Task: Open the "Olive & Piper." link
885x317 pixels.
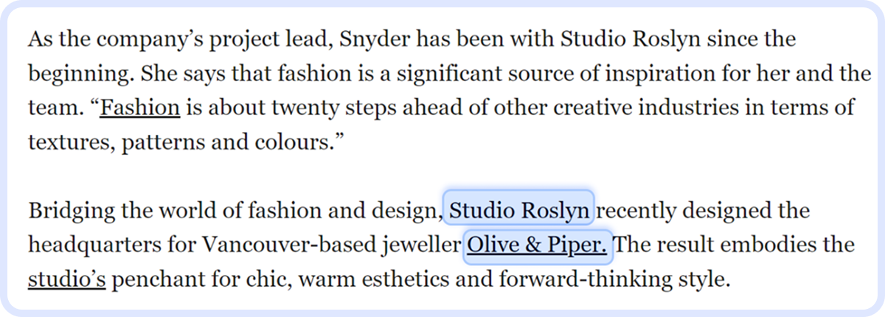Action: coord(537,245)
